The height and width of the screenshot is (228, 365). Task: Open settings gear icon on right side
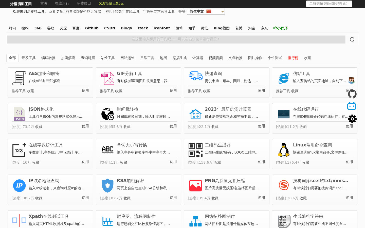click(352, 119)
